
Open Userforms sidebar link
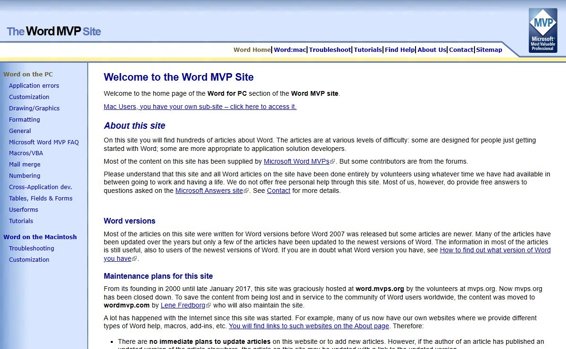(x=24, y=210)
